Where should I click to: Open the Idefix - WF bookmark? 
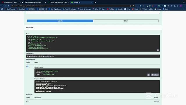(99, 9)
